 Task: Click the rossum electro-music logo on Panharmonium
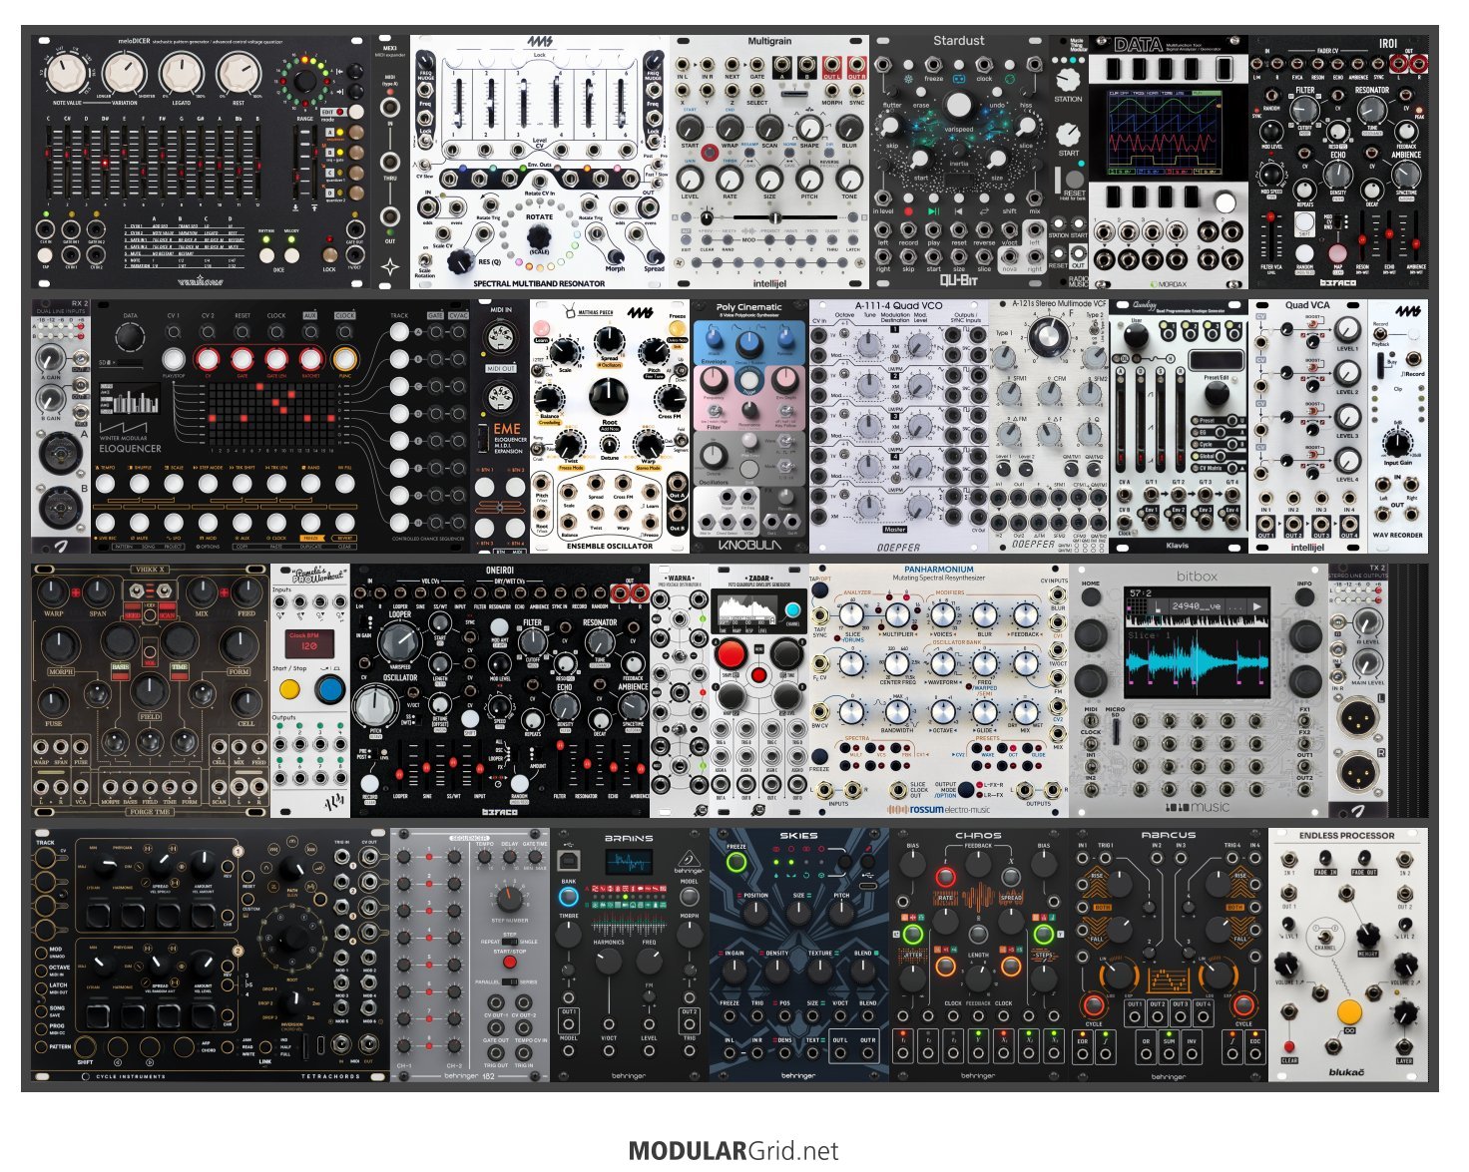point(938,809)
